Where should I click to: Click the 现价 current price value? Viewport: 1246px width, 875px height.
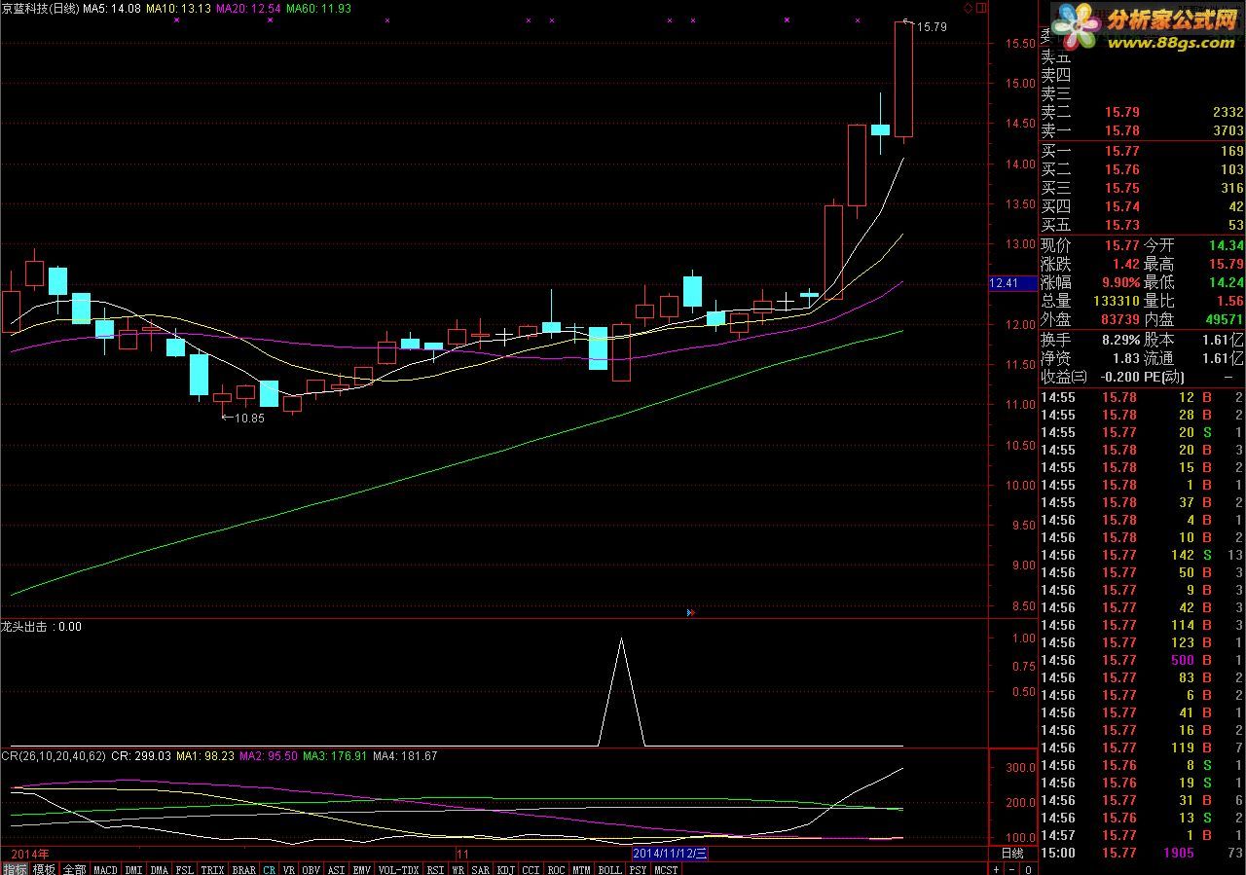(1120, 245)
